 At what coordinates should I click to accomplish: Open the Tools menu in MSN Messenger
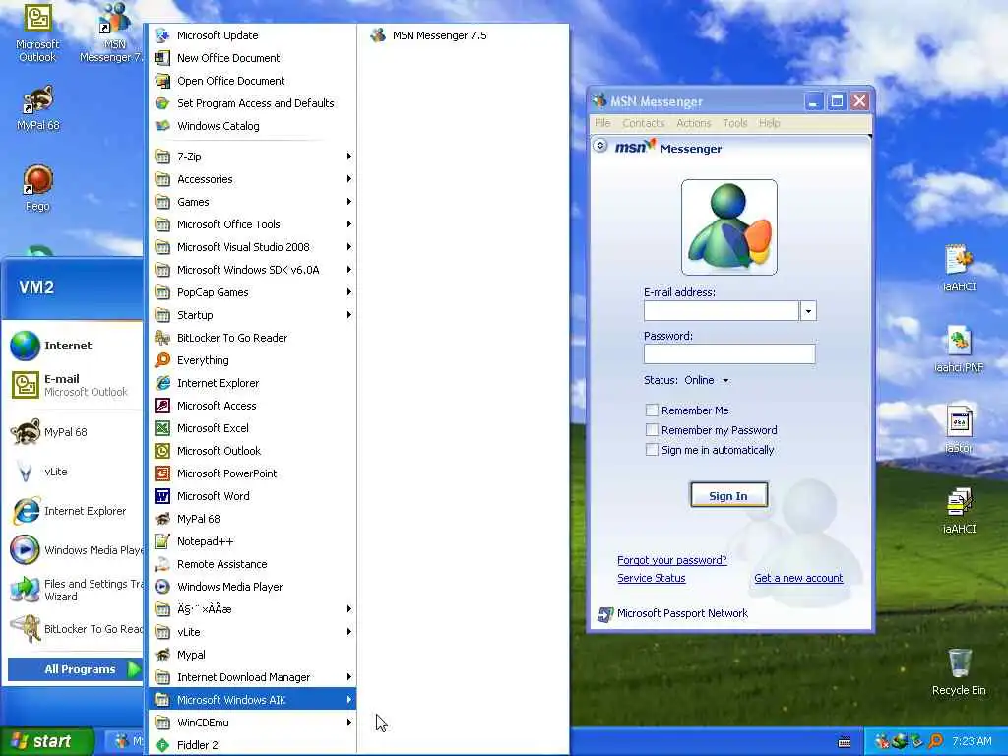[x=734, y=123]
